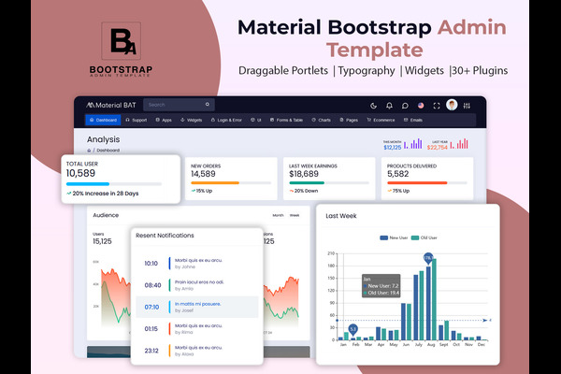561x374 pixels.
Task: Toggle Old User legend item
Action: click(x=424, y=237)
